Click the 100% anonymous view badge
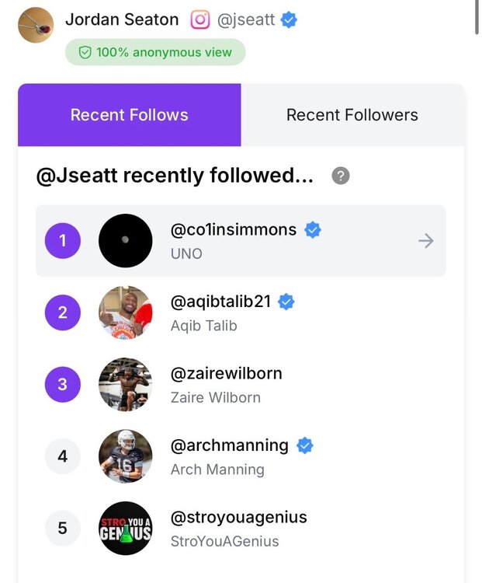Image resolution: width=482 pixels, height=583 pixels. (x=155, y=52)
